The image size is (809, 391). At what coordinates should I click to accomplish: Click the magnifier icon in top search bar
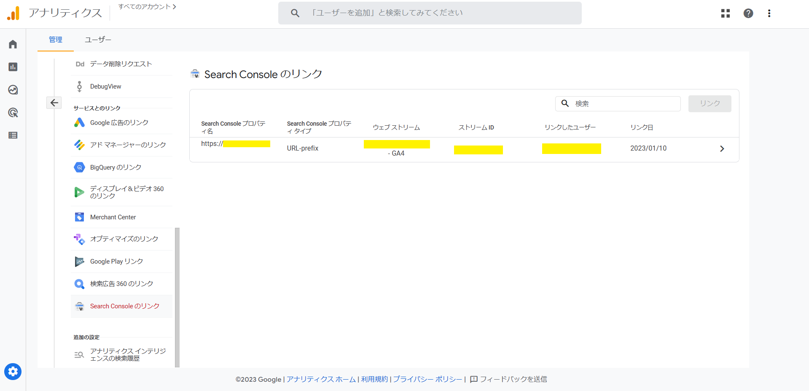[x=295, y=13]
